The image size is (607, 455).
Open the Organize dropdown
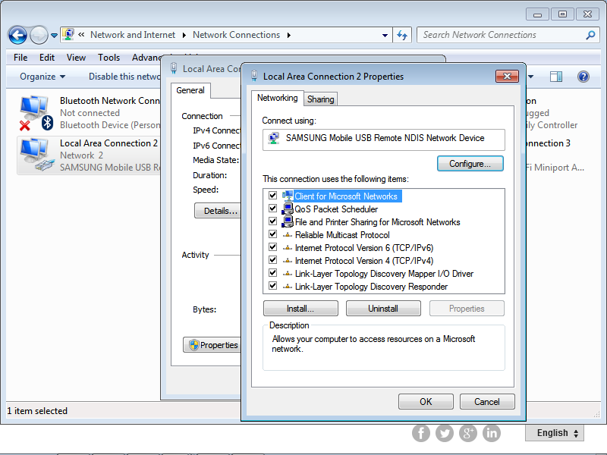tap(42, 77)
